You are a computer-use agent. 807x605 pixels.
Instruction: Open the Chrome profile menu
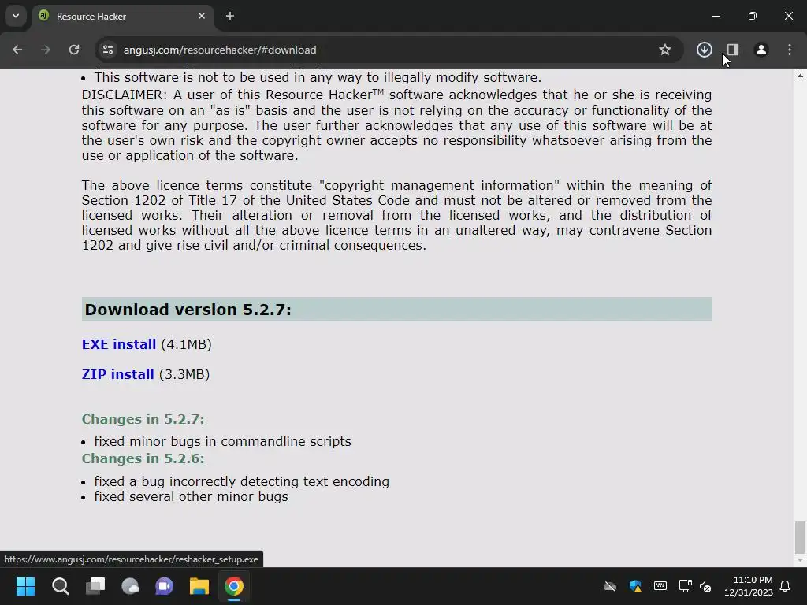click(761, 50)
